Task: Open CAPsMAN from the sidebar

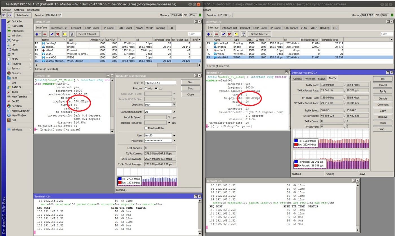Action: (x=18, y=26)
